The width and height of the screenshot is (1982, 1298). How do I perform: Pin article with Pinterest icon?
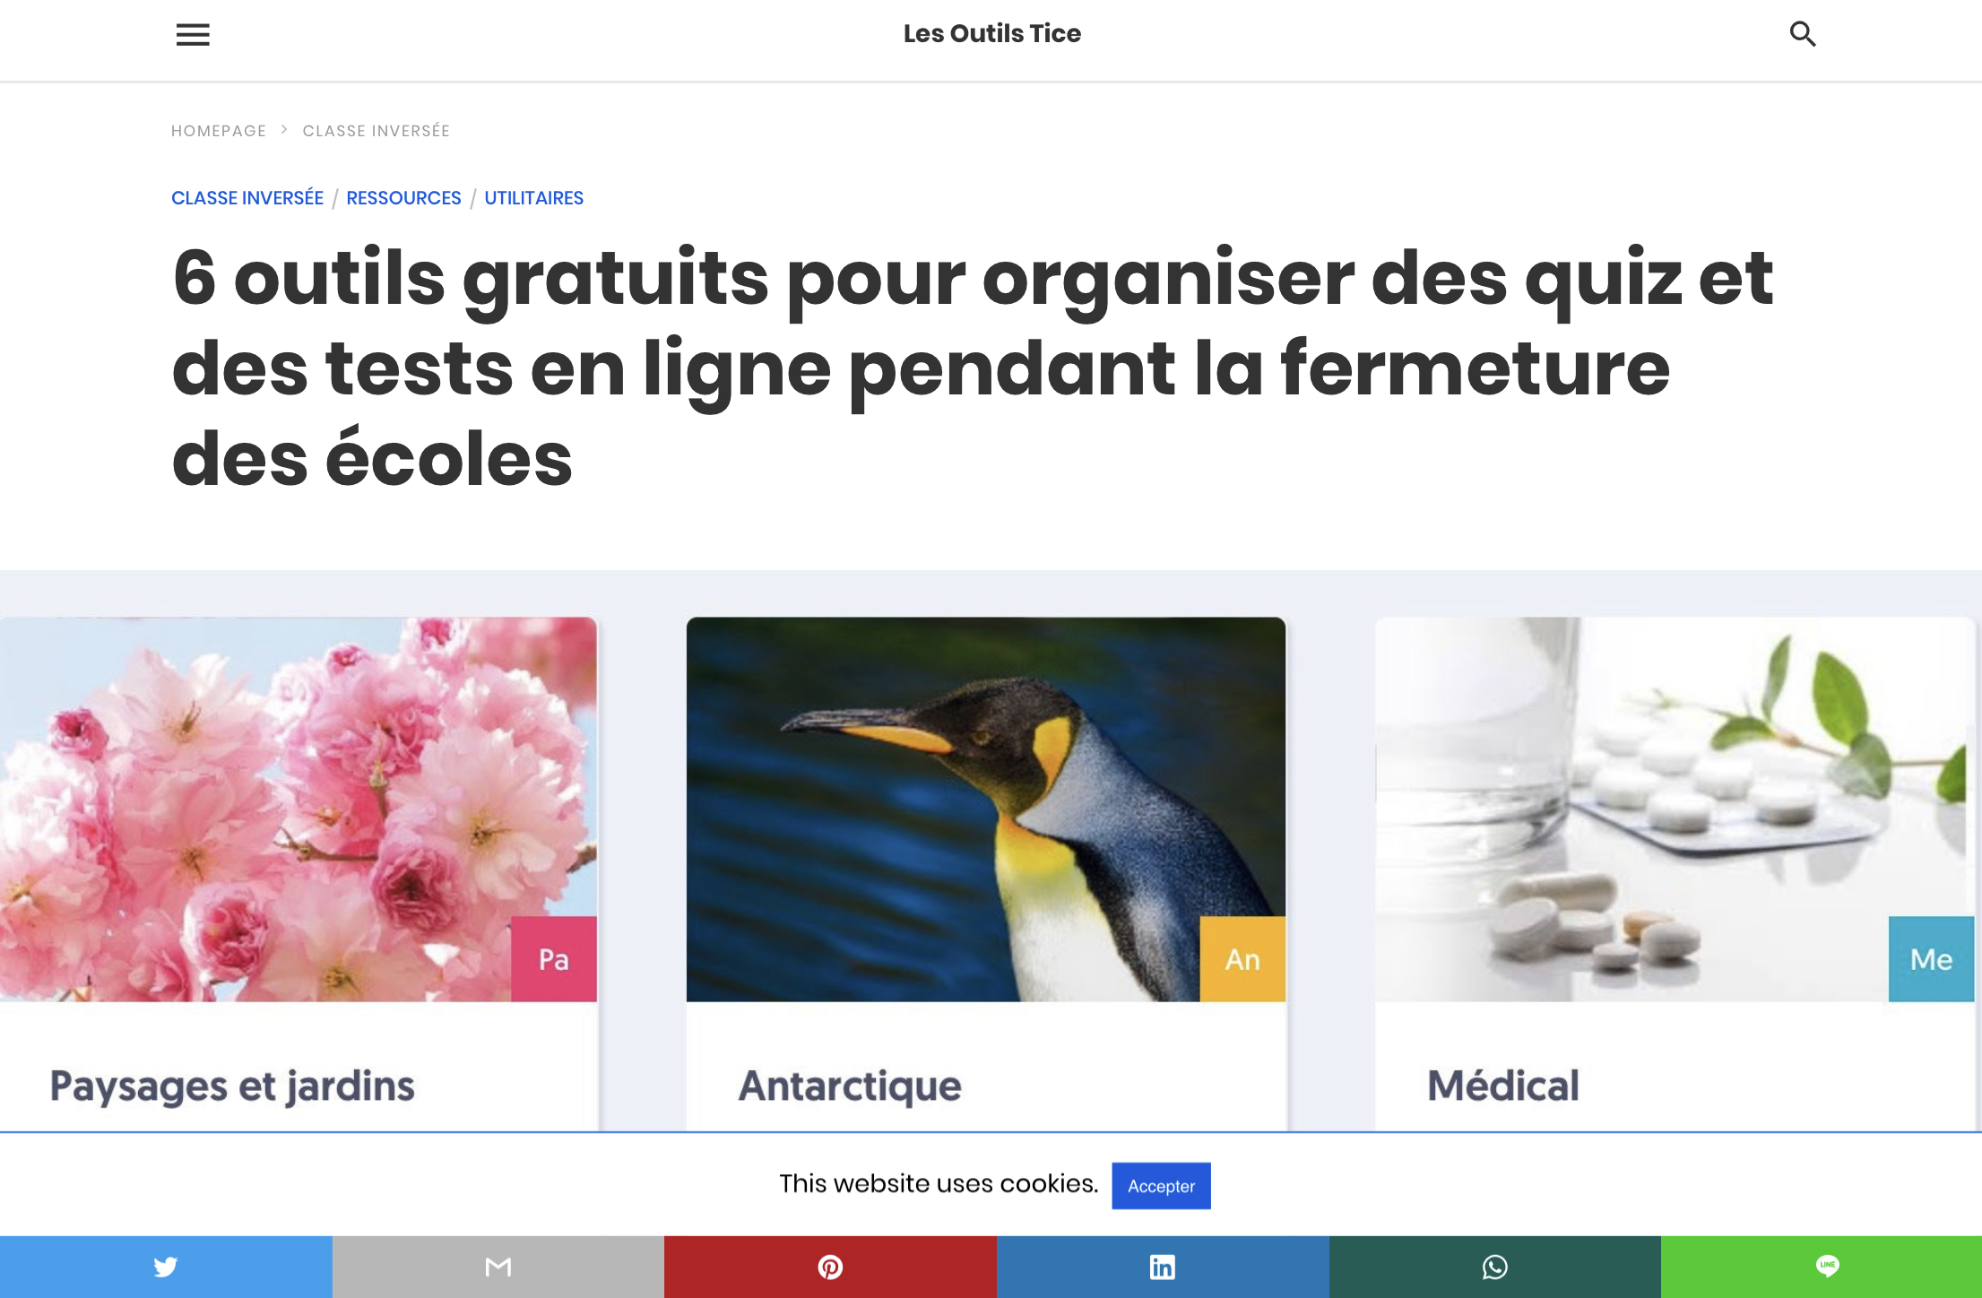pos(830,1267)
